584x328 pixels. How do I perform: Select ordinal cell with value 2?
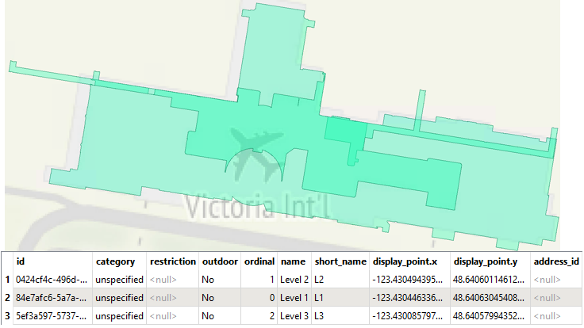[x=259, y=316]
